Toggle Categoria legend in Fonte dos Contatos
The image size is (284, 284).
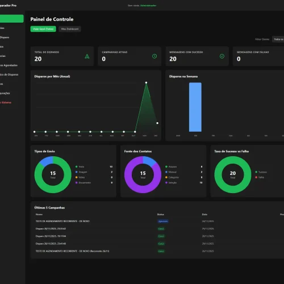coord(172,177)
